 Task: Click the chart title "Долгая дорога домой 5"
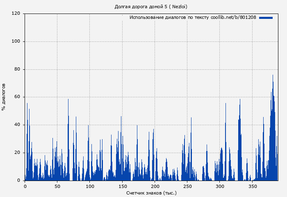(x=151, y=7)
